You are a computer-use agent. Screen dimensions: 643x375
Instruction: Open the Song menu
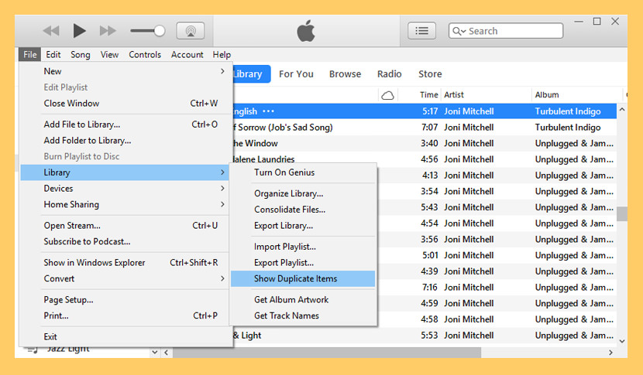81,54
